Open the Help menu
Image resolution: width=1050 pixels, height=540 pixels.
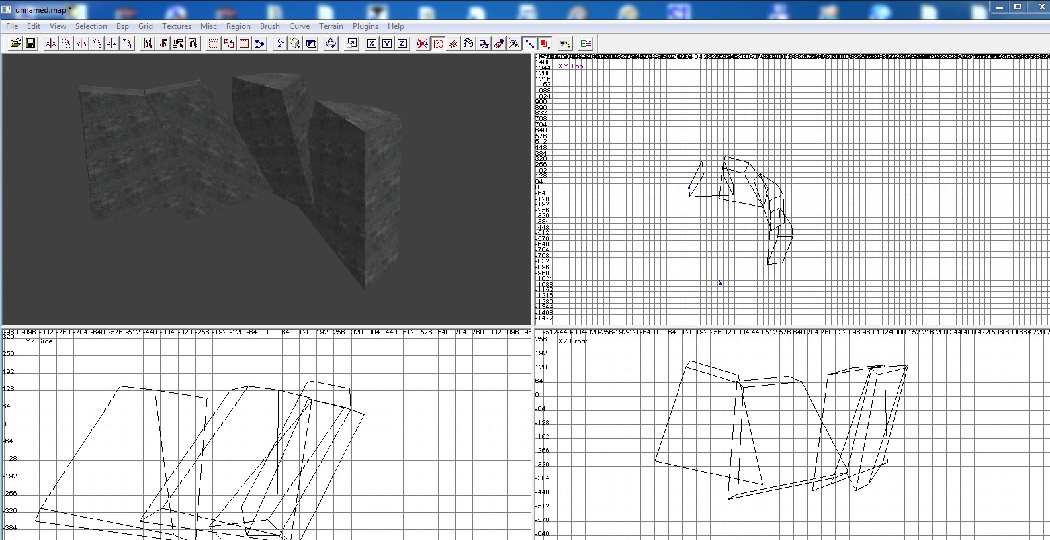396,26
